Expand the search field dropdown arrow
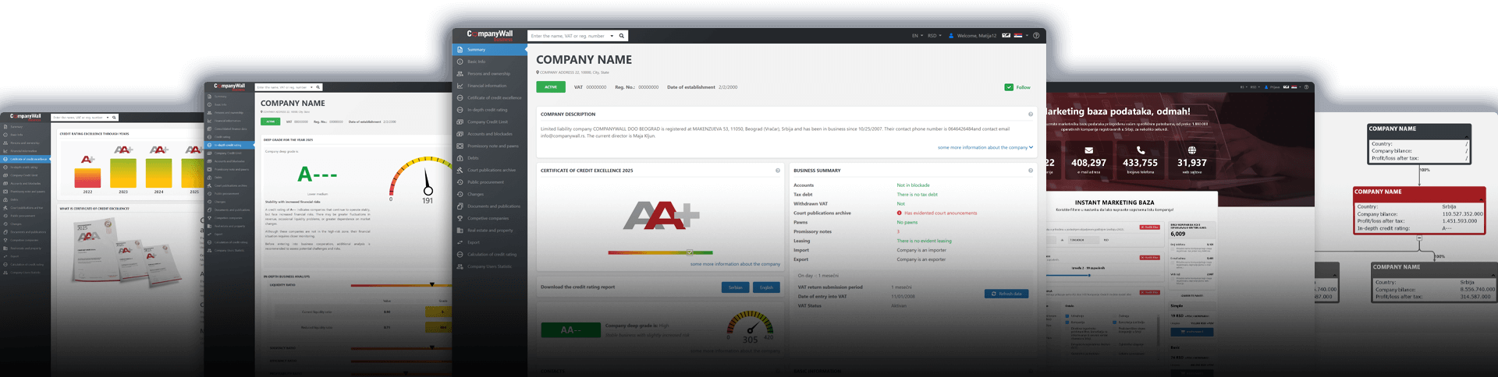1498x377 pixels. pyautogui.click(x=612, y=36)
